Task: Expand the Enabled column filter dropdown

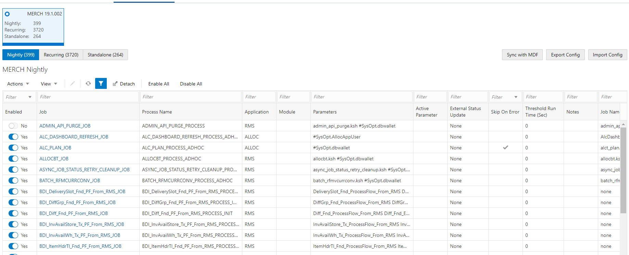Action: click(30, 97)
